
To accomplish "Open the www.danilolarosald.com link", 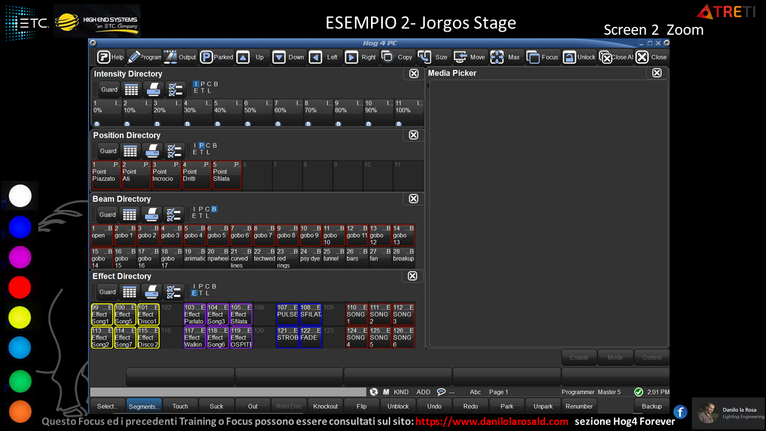I will tap(492, 421).
